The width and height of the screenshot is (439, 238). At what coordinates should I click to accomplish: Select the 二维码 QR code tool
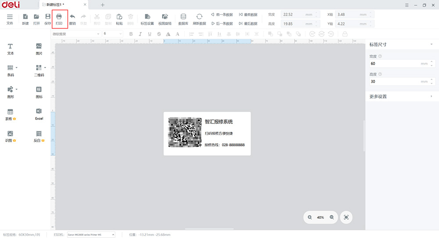coord(39,71)
